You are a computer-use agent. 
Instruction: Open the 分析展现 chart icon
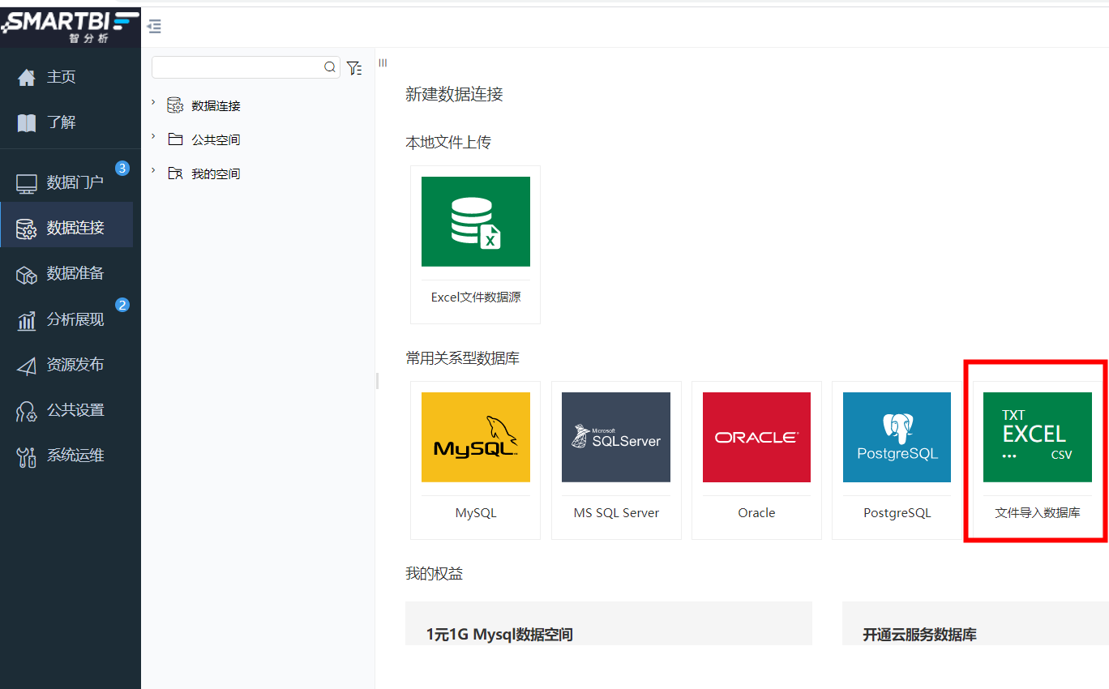point(27,320)
